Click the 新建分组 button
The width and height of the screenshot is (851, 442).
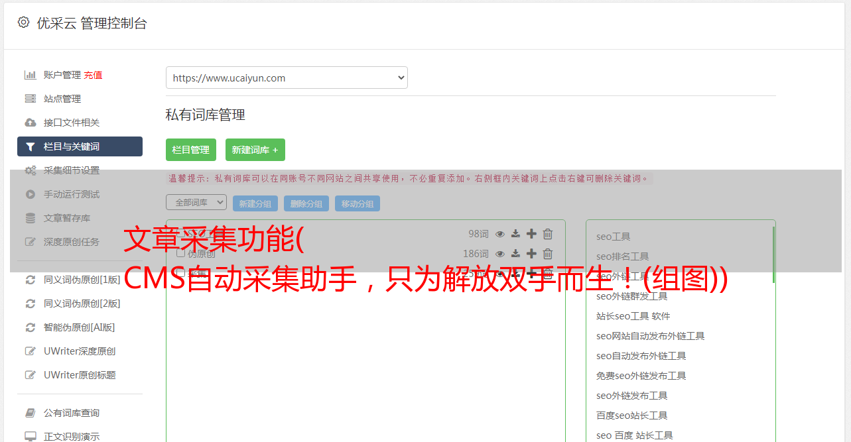pyautogui.click(x=255, y=203)
